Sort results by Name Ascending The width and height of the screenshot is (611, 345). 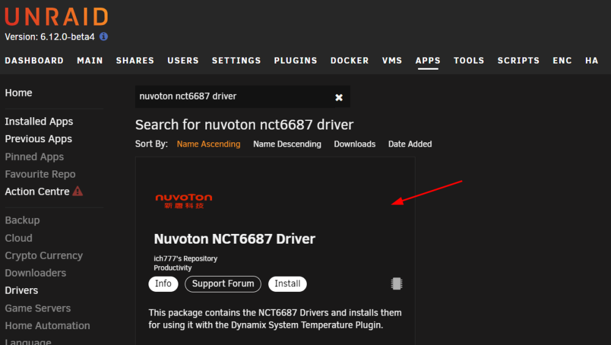tap(208, 144)
